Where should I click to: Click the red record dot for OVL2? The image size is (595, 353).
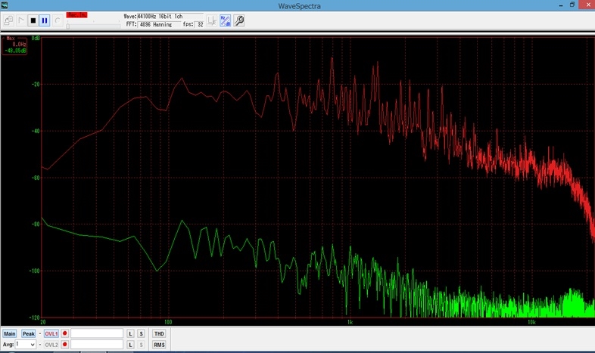click(65, 345)
